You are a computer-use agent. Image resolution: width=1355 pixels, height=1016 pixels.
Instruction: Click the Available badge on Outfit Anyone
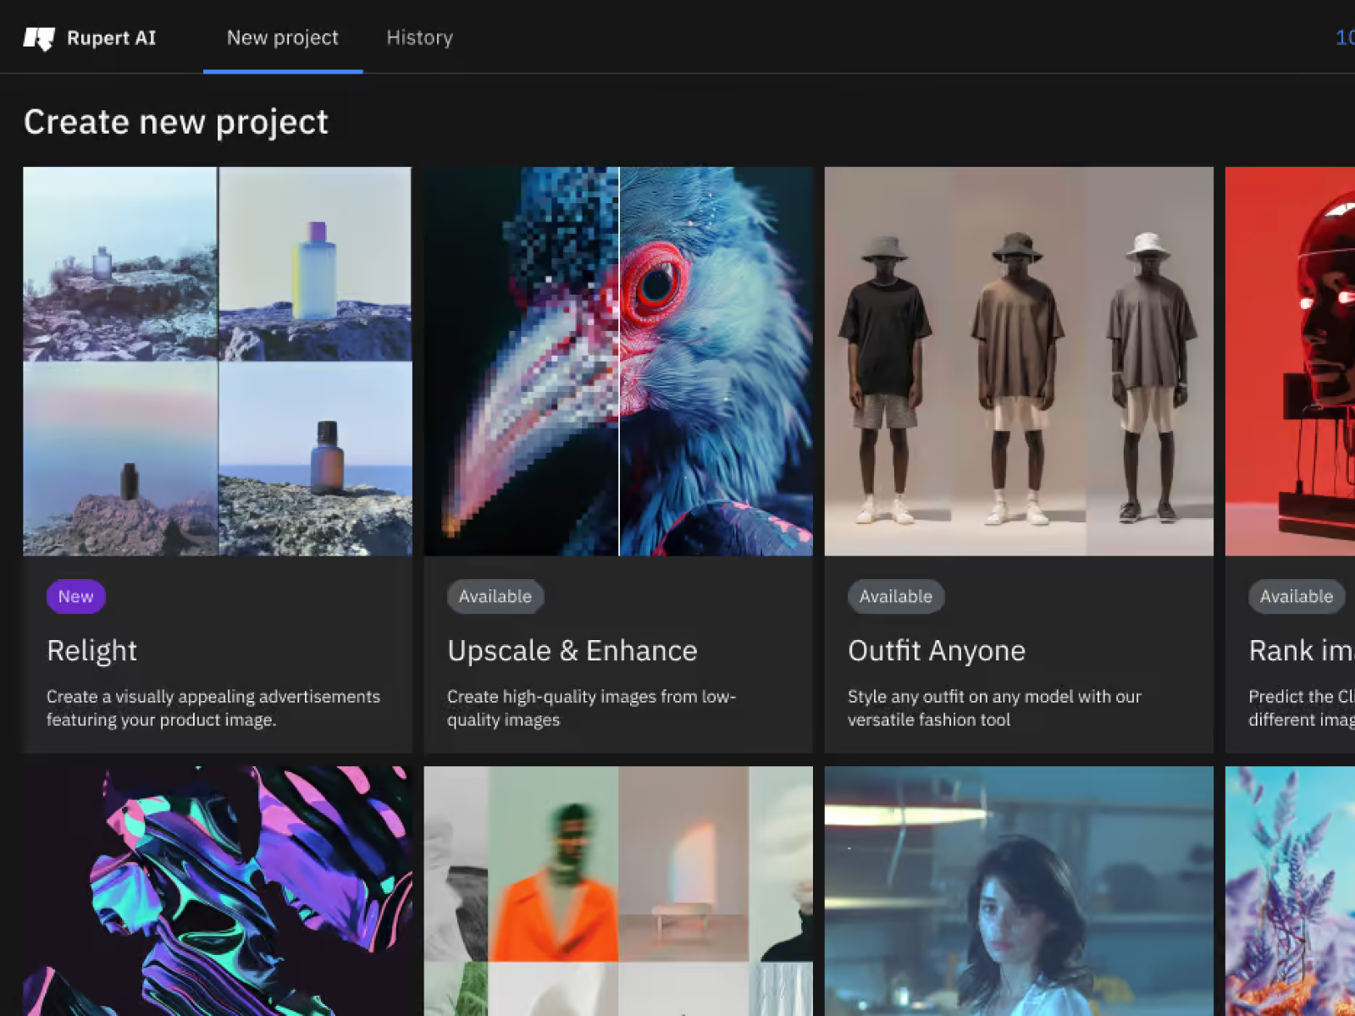[896, 596]
